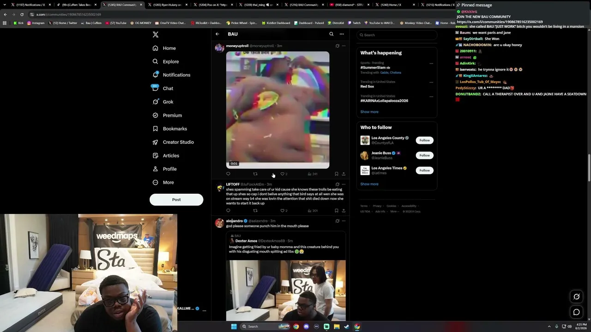
Task: Open the Instagram bookmark
Action: pyautogui.click(x=36, y=23)
